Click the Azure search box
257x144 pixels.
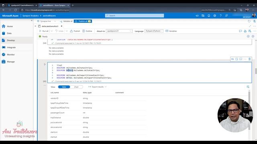[x=135, y=16]
